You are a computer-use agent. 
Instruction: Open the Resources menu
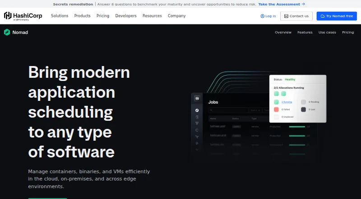coord(152,16)
